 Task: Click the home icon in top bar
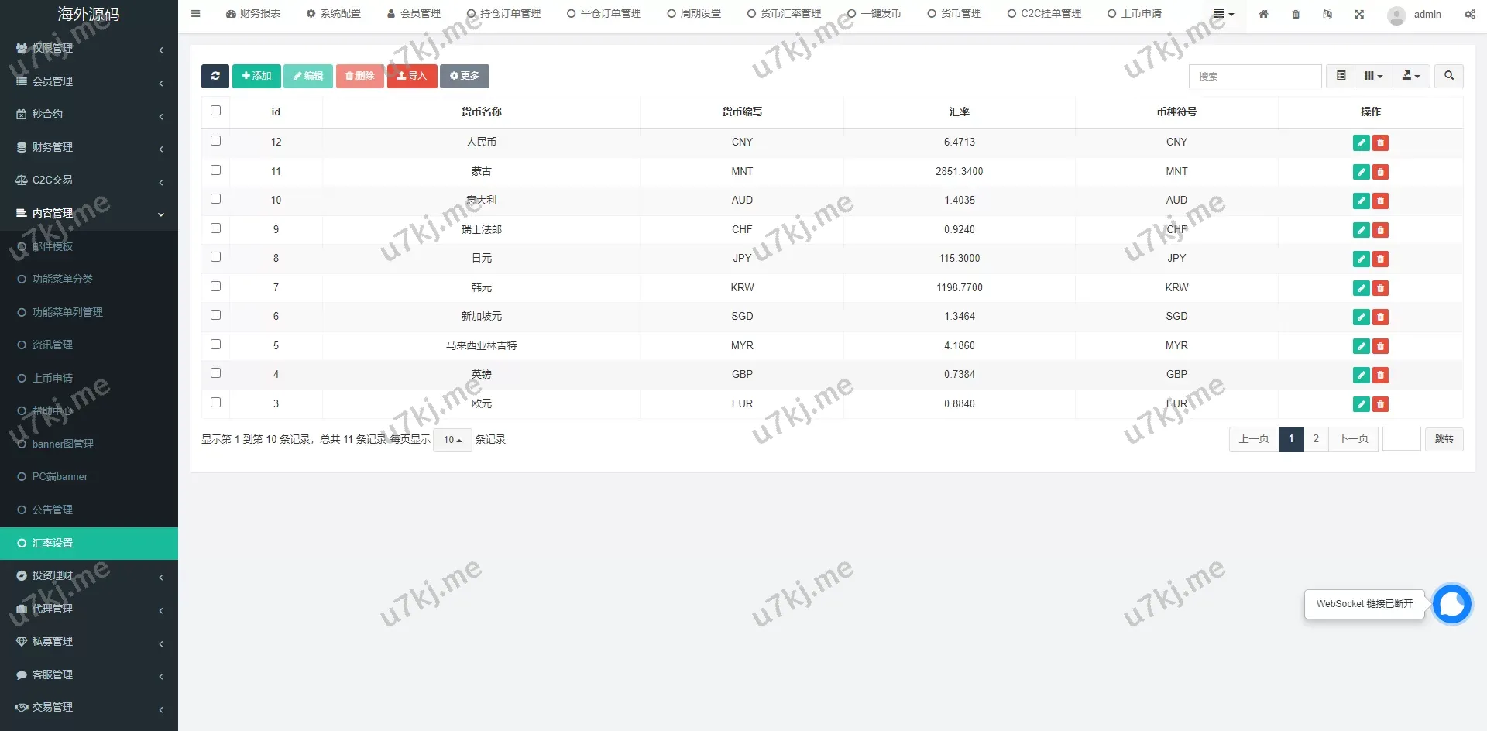(x=1263, y=14)
